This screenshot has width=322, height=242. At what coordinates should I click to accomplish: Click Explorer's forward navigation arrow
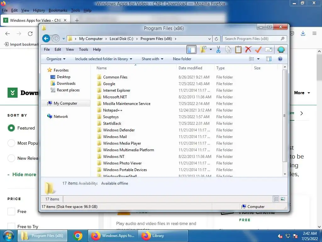[x=55, y=38]
